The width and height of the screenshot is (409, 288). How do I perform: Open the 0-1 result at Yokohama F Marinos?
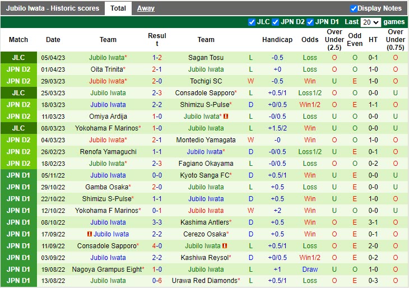coord(157,211)
